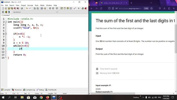Open Windows Start menu
This screenshot has height=100, width=177.
coord(3,97)
